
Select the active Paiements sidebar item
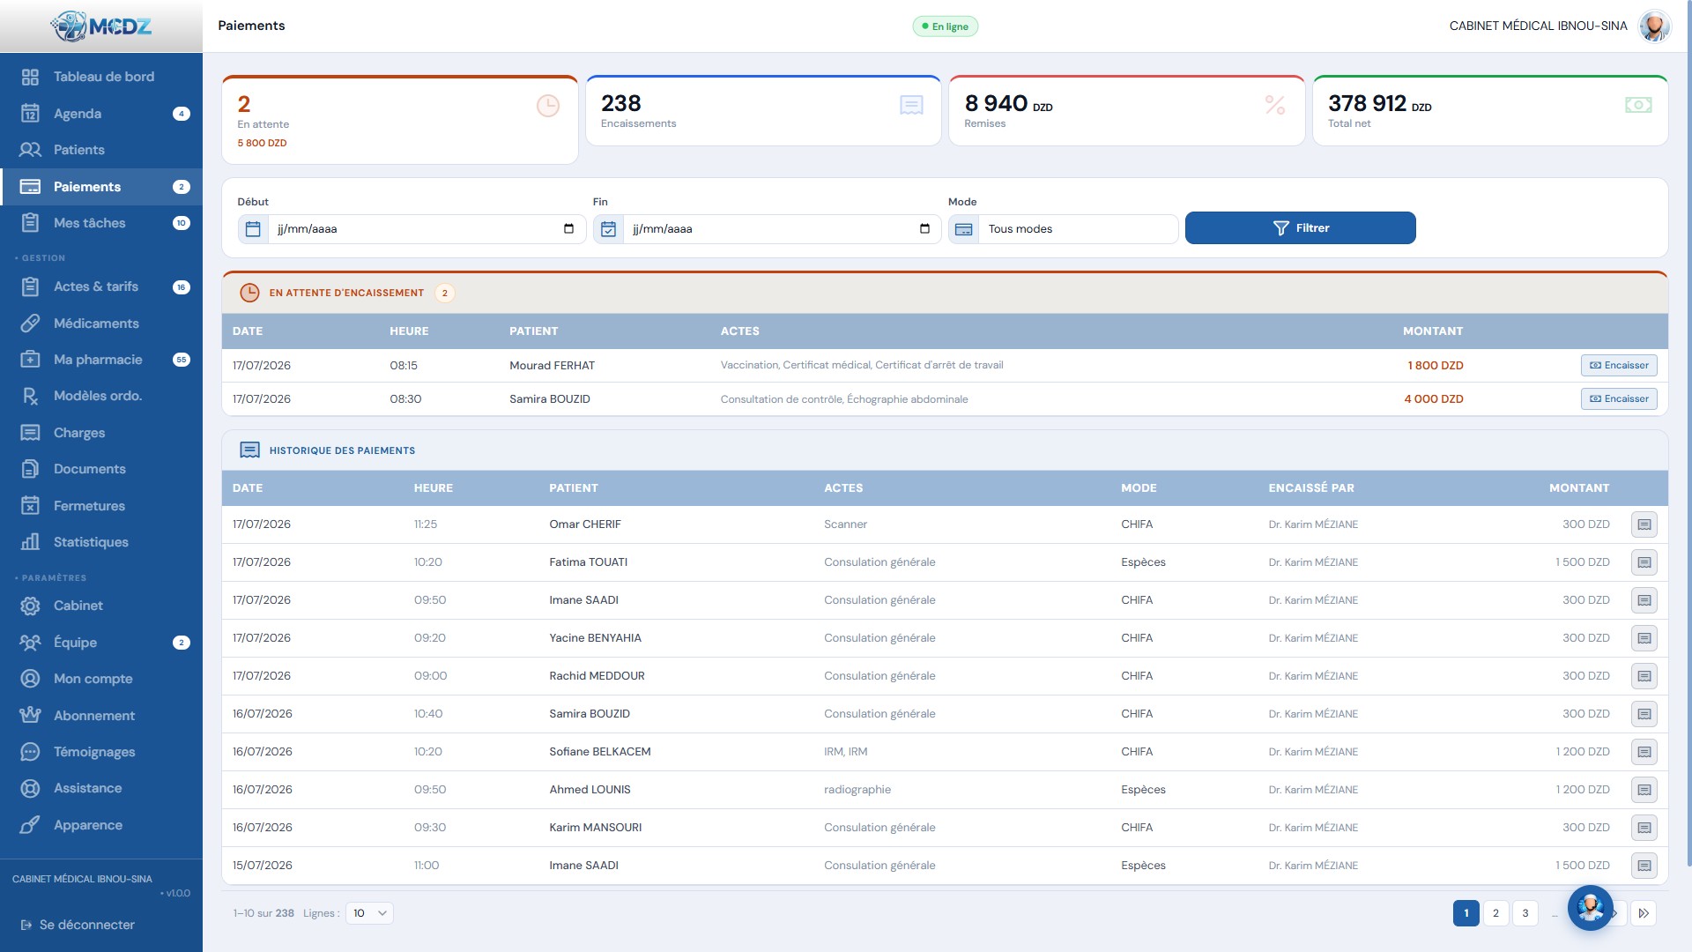point(101,187)
